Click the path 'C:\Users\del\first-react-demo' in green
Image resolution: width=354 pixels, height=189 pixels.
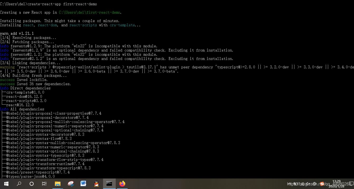tap(90, 12)
